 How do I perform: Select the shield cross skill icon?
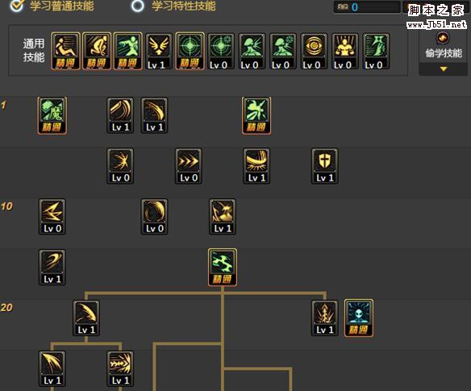[x=324, y=166]
